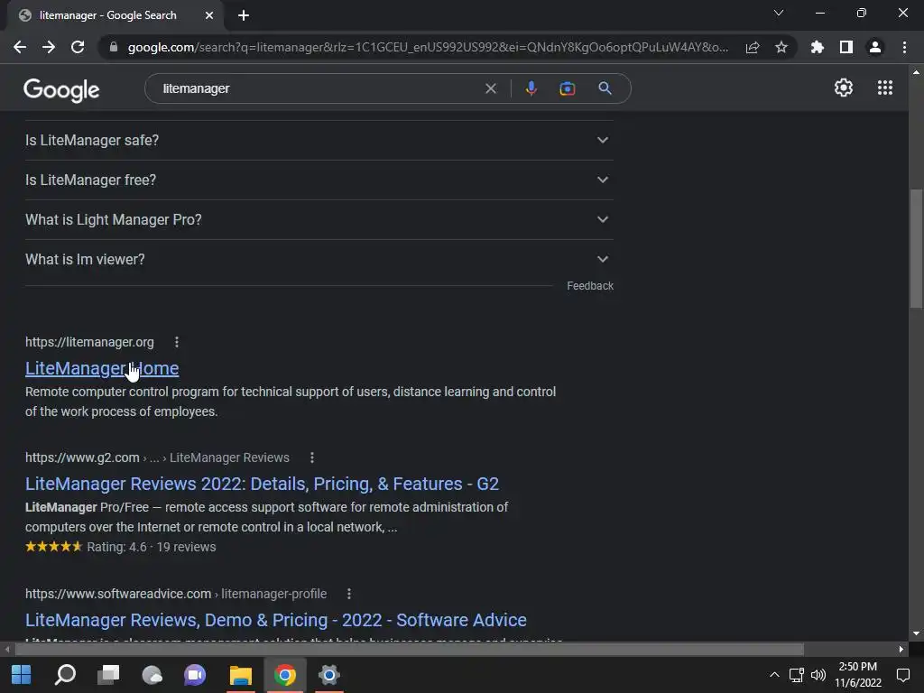Focus the Google search input field
Screen dimensions: 924x693
pos(319,88)
